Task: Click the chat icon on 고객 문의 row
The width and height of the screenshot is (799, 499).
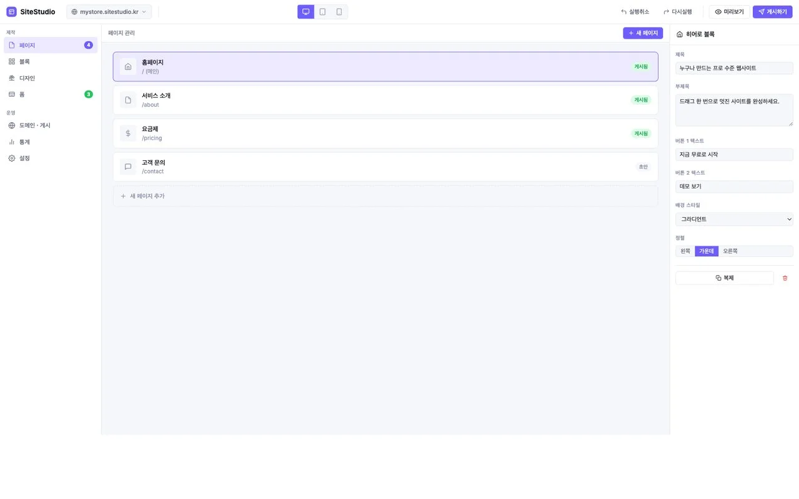Action: pos(128,167)
